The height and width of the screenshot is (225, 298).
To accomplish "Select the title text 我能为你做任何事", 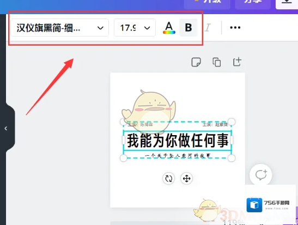I will 178,141.
